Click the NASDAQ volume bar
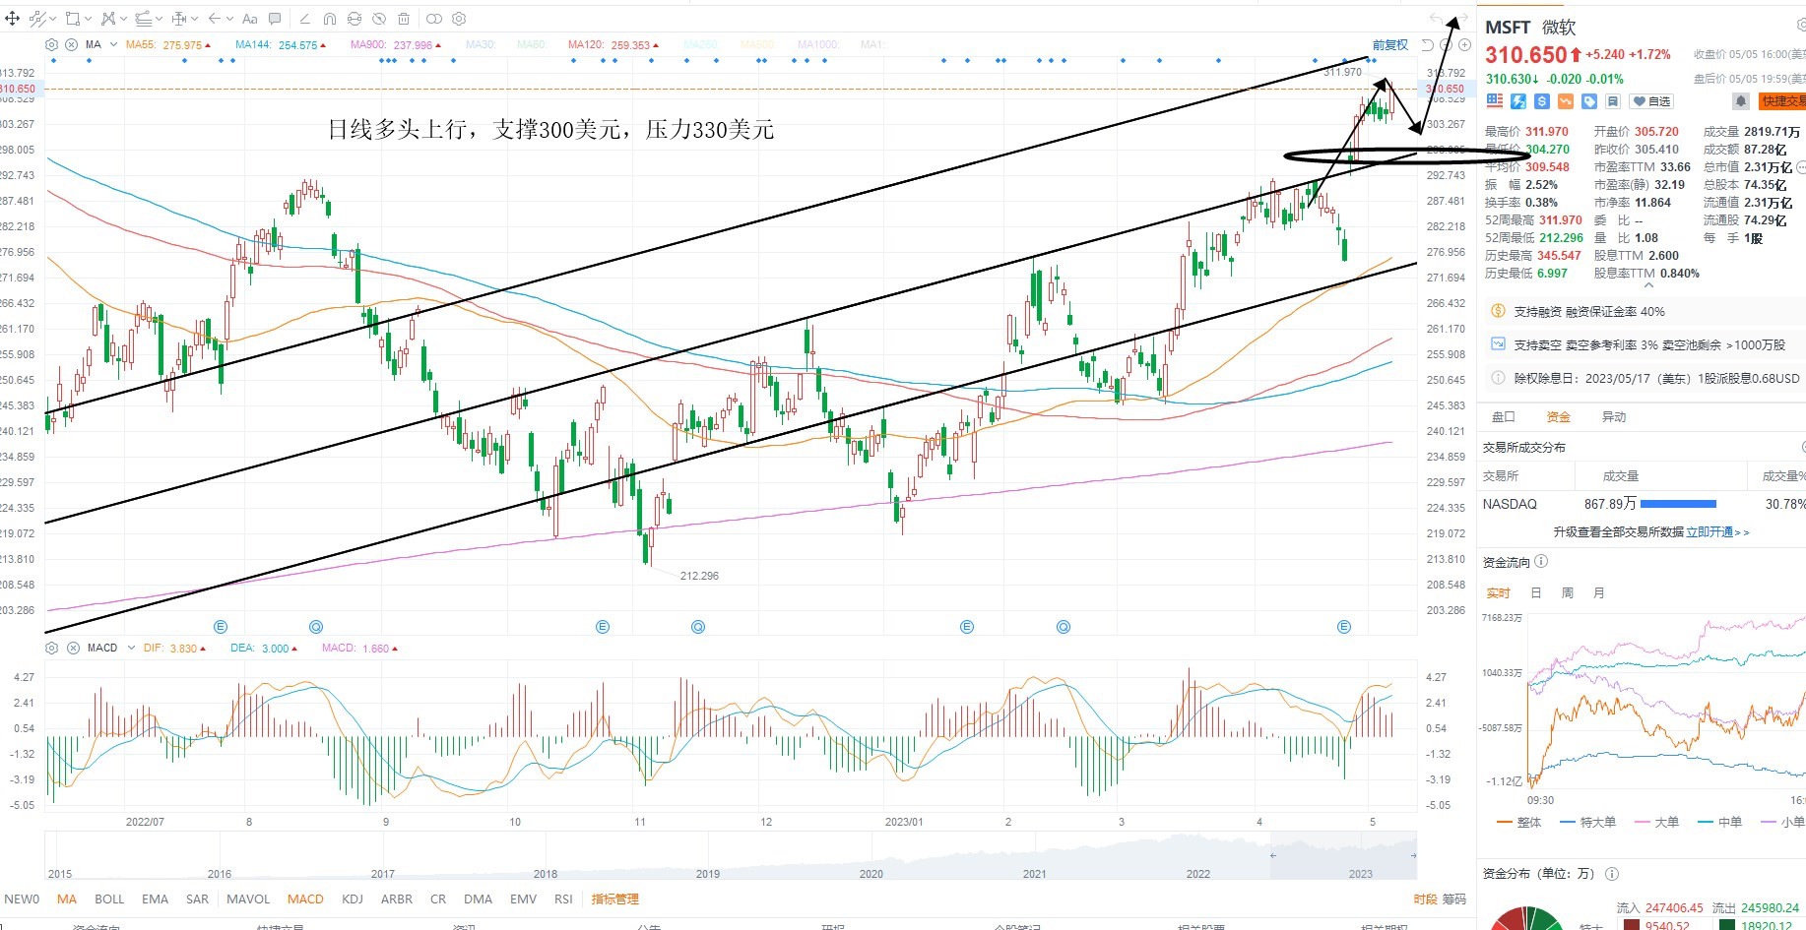Image resolution: width=1806 pixels, height=930 pixels. pyautogui.click(x=1678, y=504)
